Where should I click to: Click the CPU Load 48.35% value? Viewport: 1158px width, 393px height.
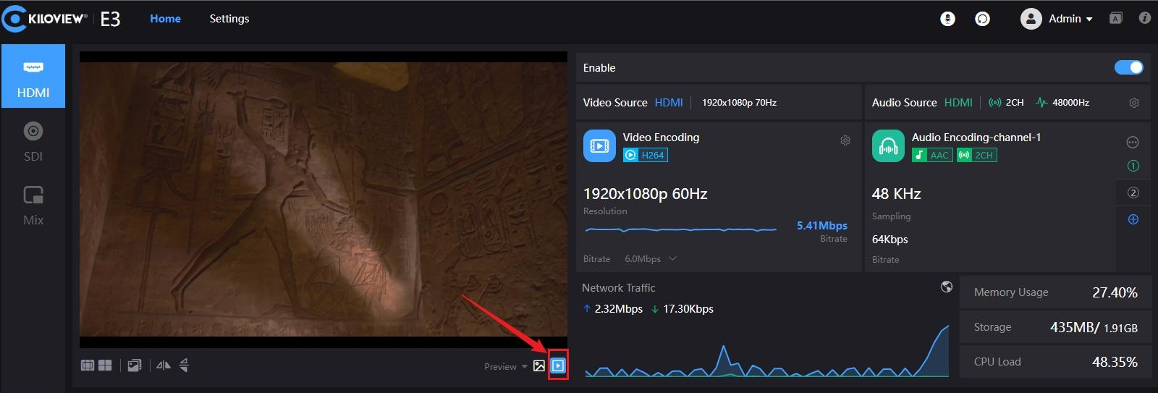(x=1115, y=362)
